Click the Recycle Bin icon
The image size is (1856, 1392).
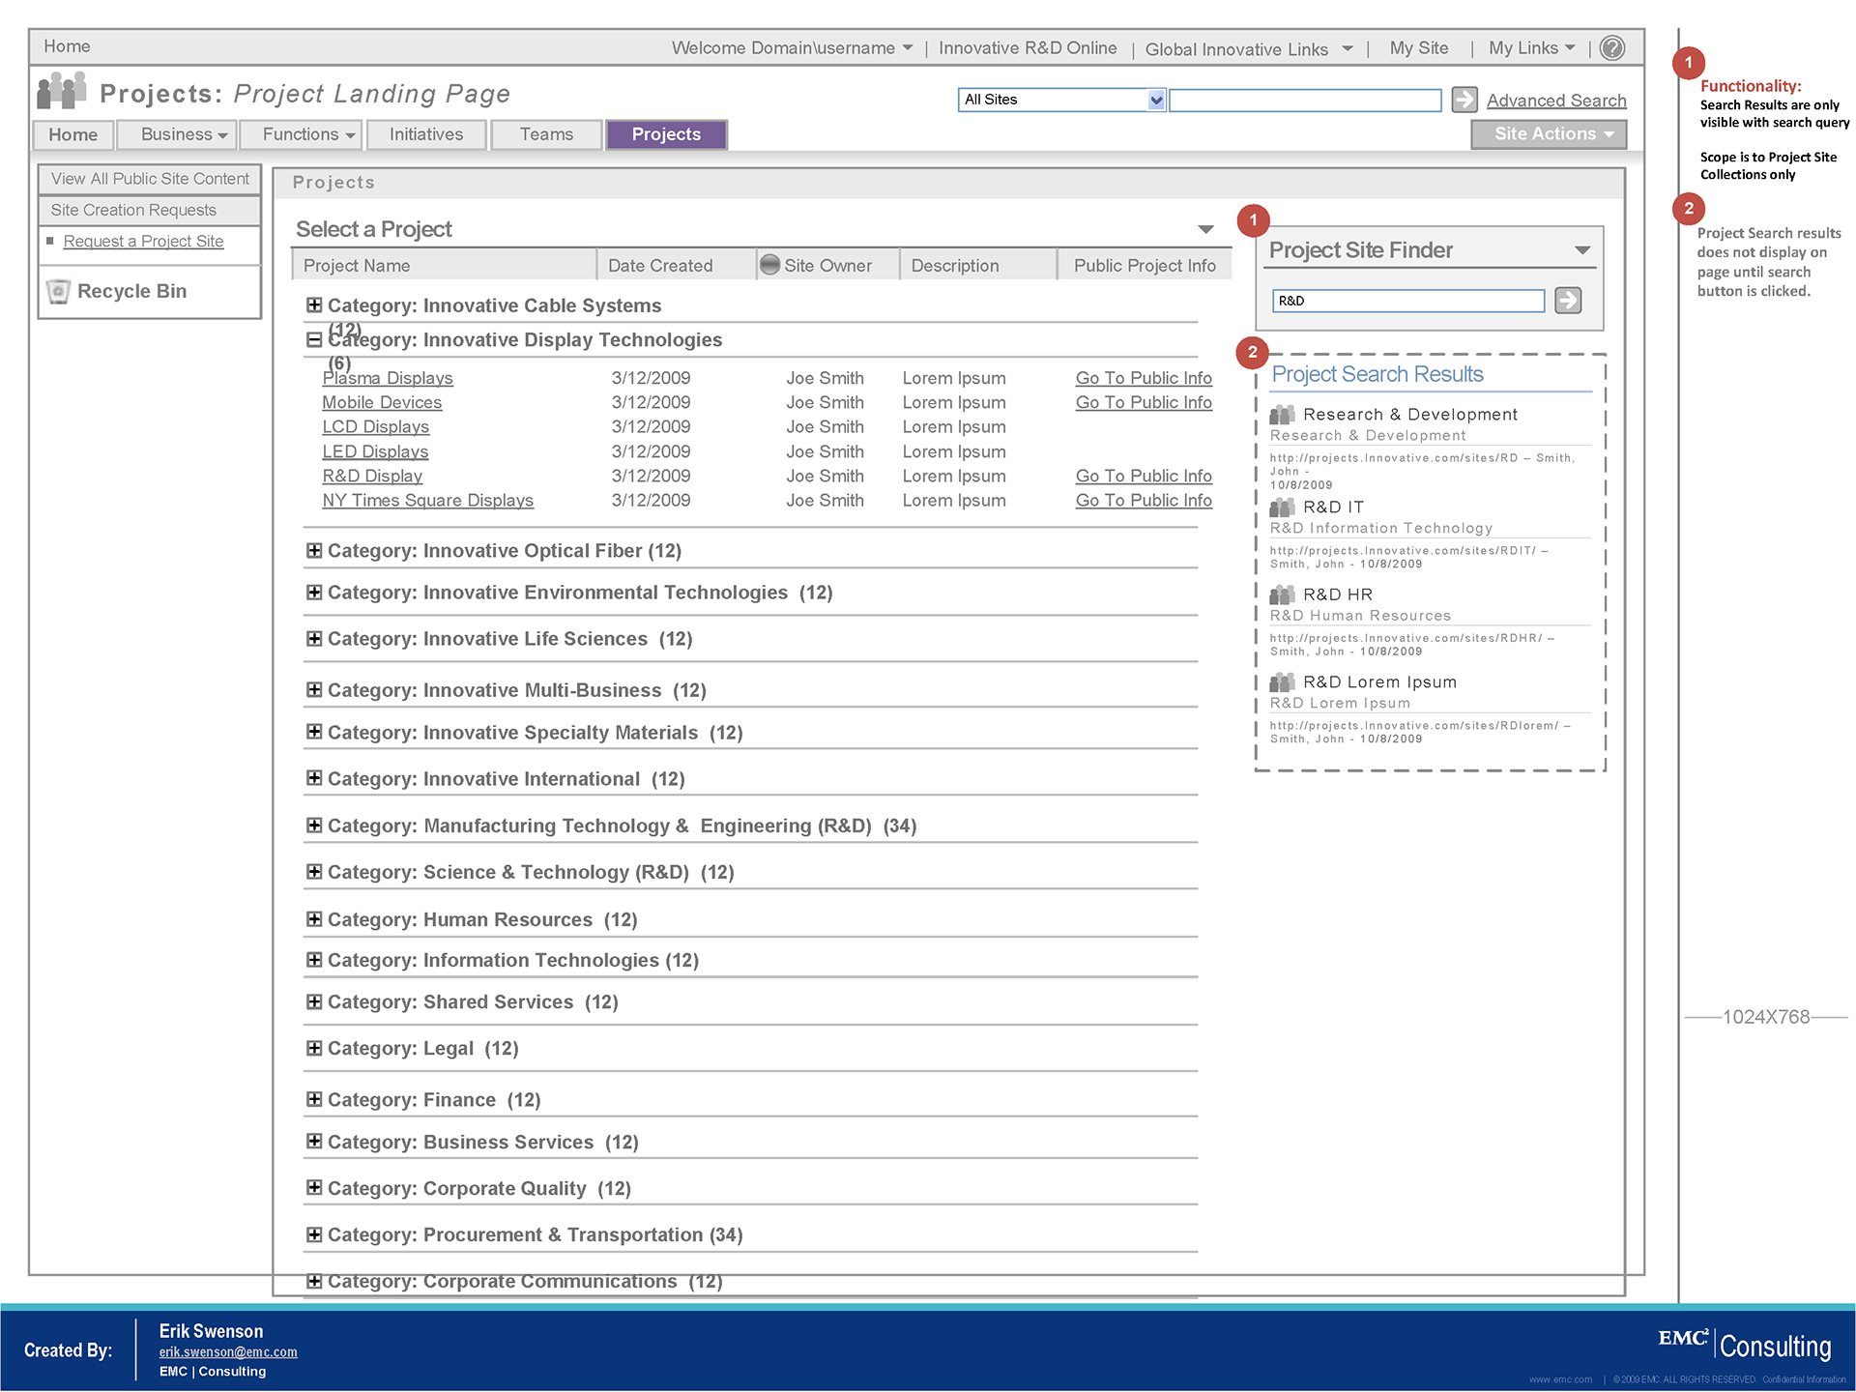[59, 291]
